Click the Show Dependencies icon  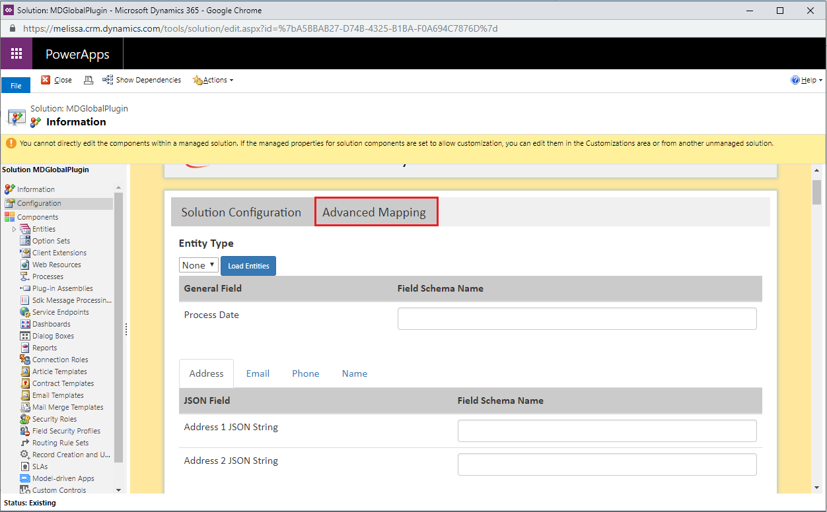tap(108, 80)
